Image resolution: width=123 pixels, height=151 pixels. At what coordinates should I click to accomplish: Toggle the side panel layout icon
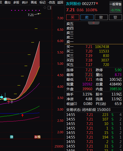point(49,8)
